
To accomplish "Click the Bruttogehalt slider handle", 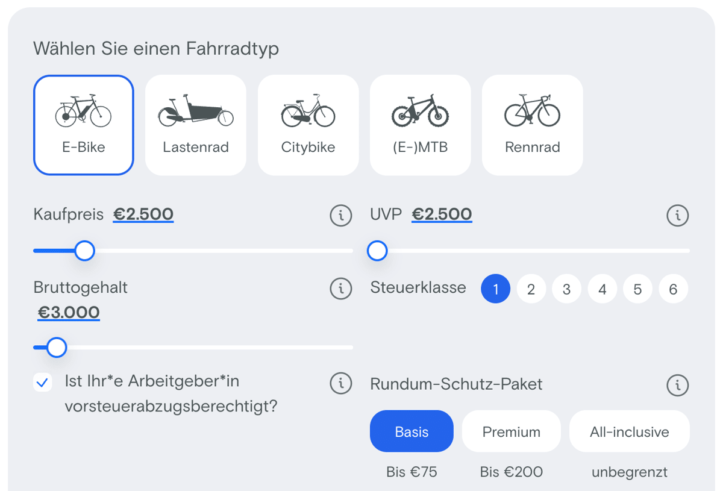I will [57, 347].
